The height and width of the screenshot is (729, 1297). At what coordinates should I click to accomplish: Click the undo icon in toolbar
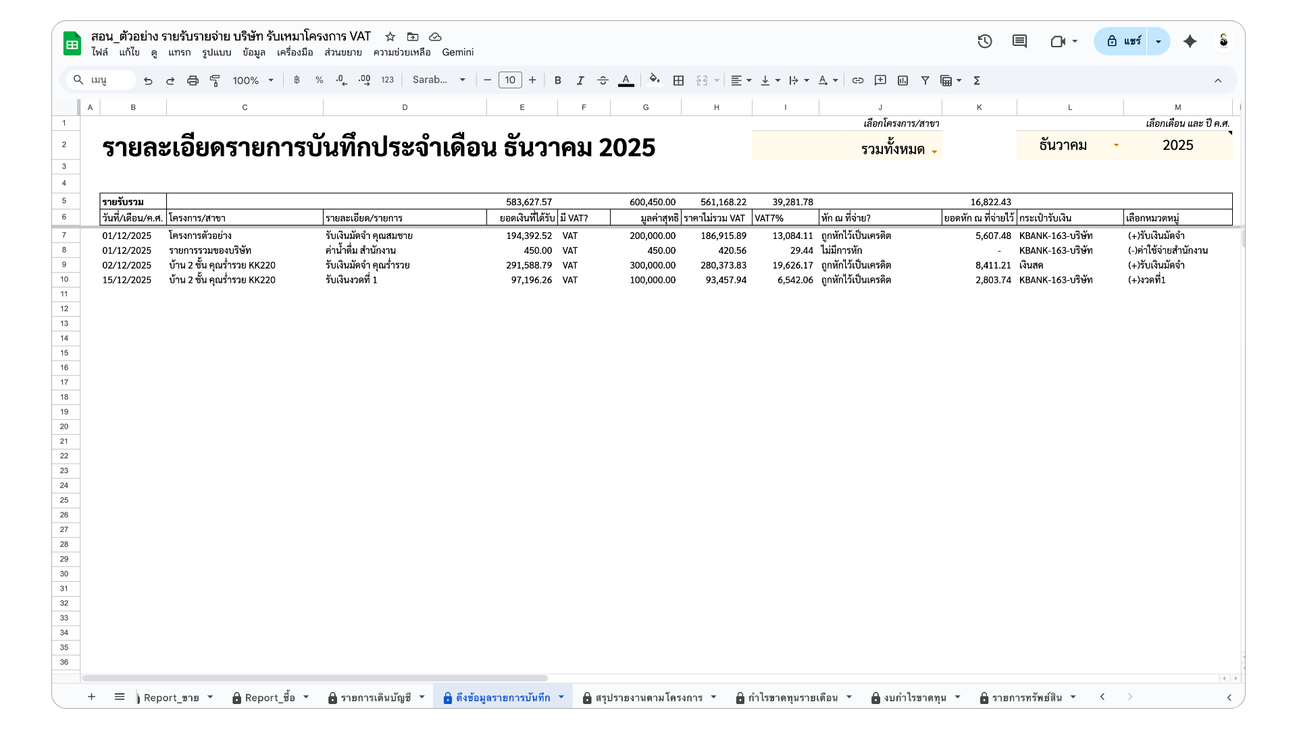coord(148,80)
